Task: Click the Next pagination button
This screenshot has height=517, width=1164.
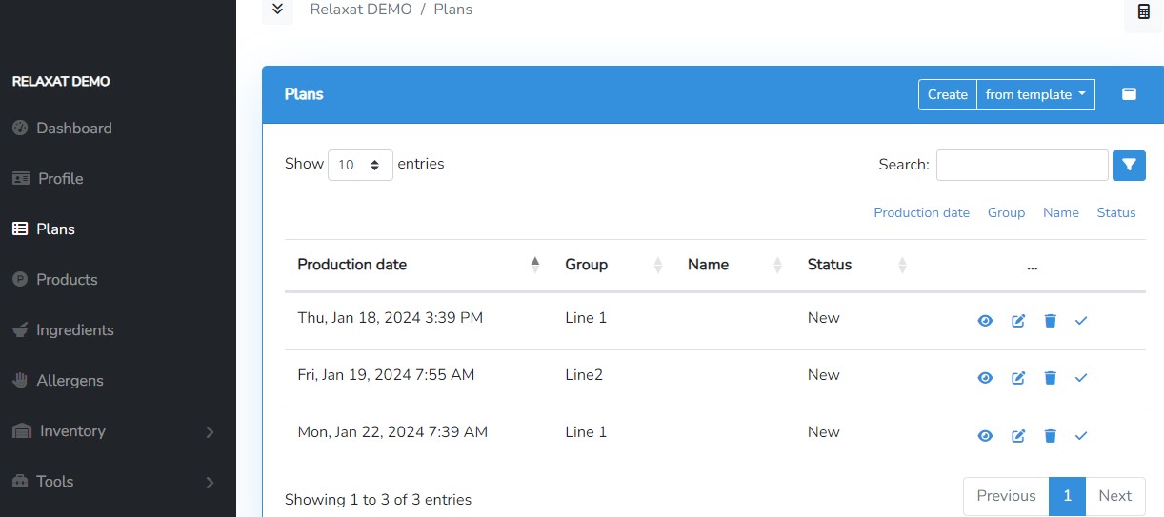Action: click(x=1114, y=496)
